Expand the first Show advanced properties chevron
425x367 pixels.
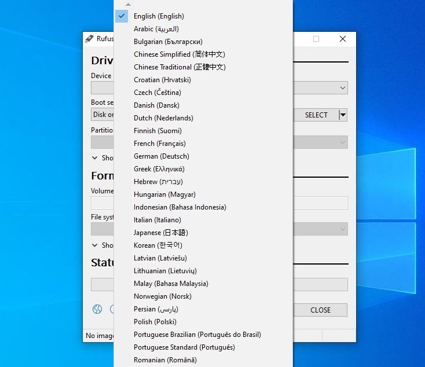click(x=94, y=158)
